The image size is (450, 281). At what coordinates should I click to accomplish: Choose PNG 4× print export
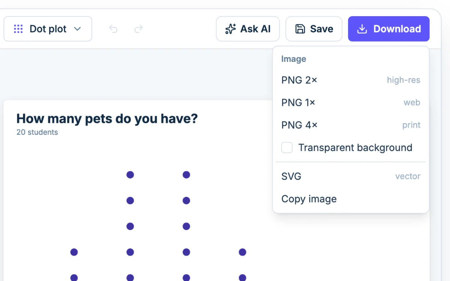(x=351, y=125)
